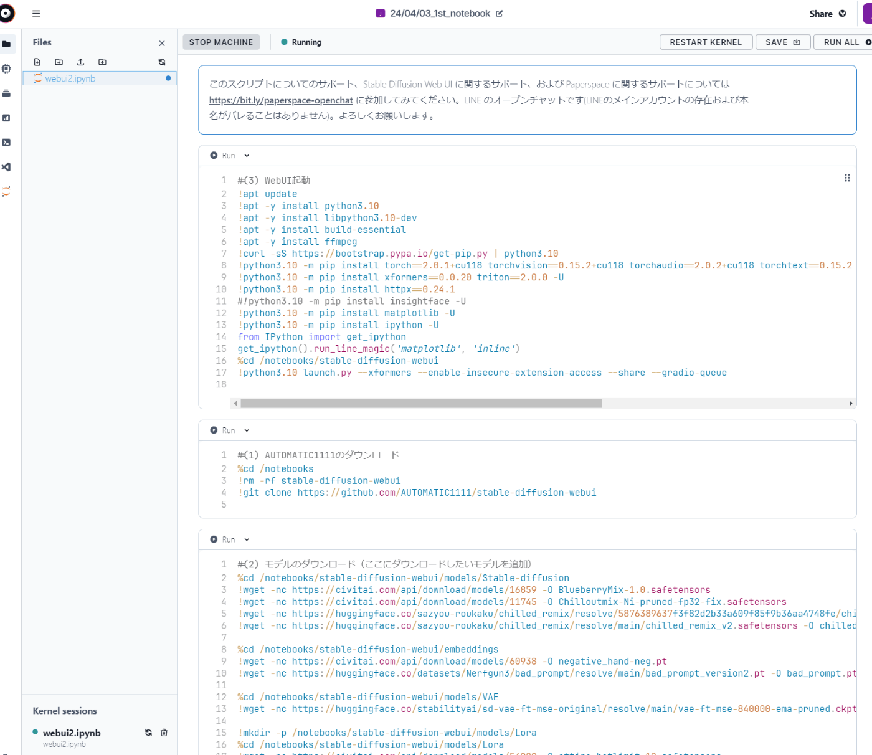Click the scrollbar right arrow in first cell
This screenshot has height=755, width=872.
tap(851, 404)
